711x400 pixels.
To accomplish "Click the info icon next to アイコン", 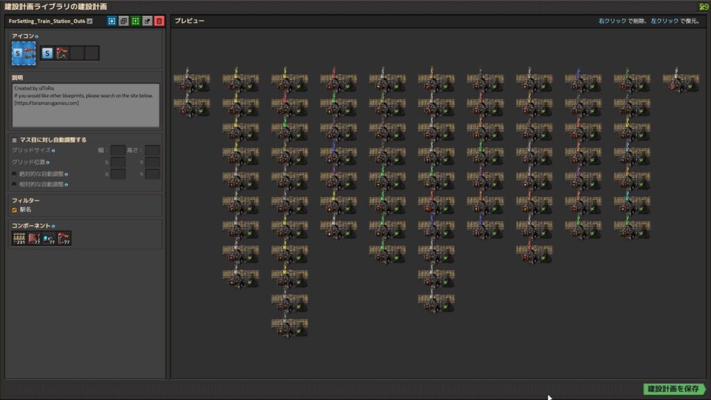I will 37,36.
